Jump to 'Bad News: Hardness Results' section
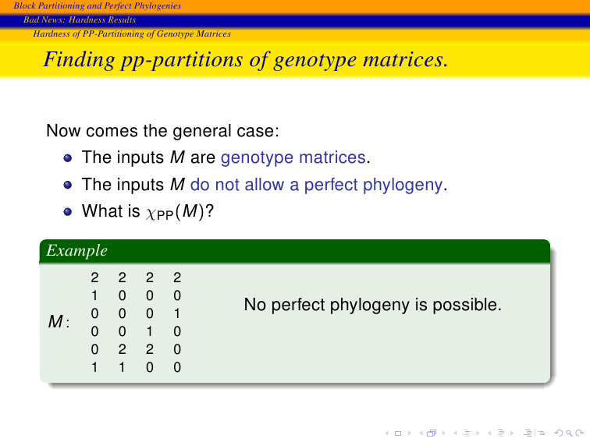The height and width of the screenshot is (442, 590). 80,19
